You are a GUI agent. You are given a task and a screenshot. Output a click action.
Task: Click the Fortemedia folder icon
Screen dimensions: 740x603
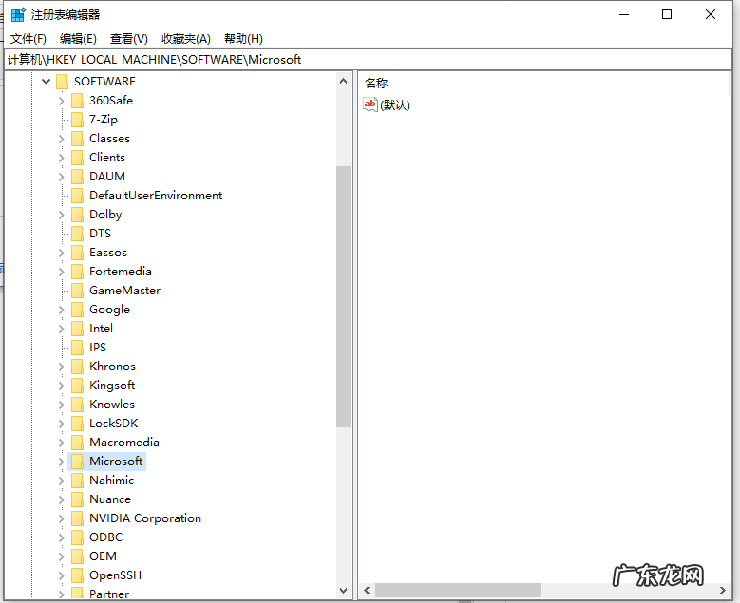point(77,272)
